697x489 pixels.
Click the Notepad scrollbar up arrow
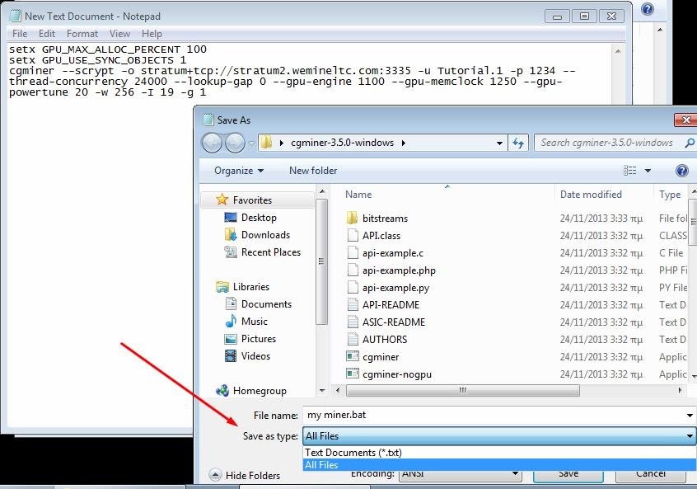[617, 51]
